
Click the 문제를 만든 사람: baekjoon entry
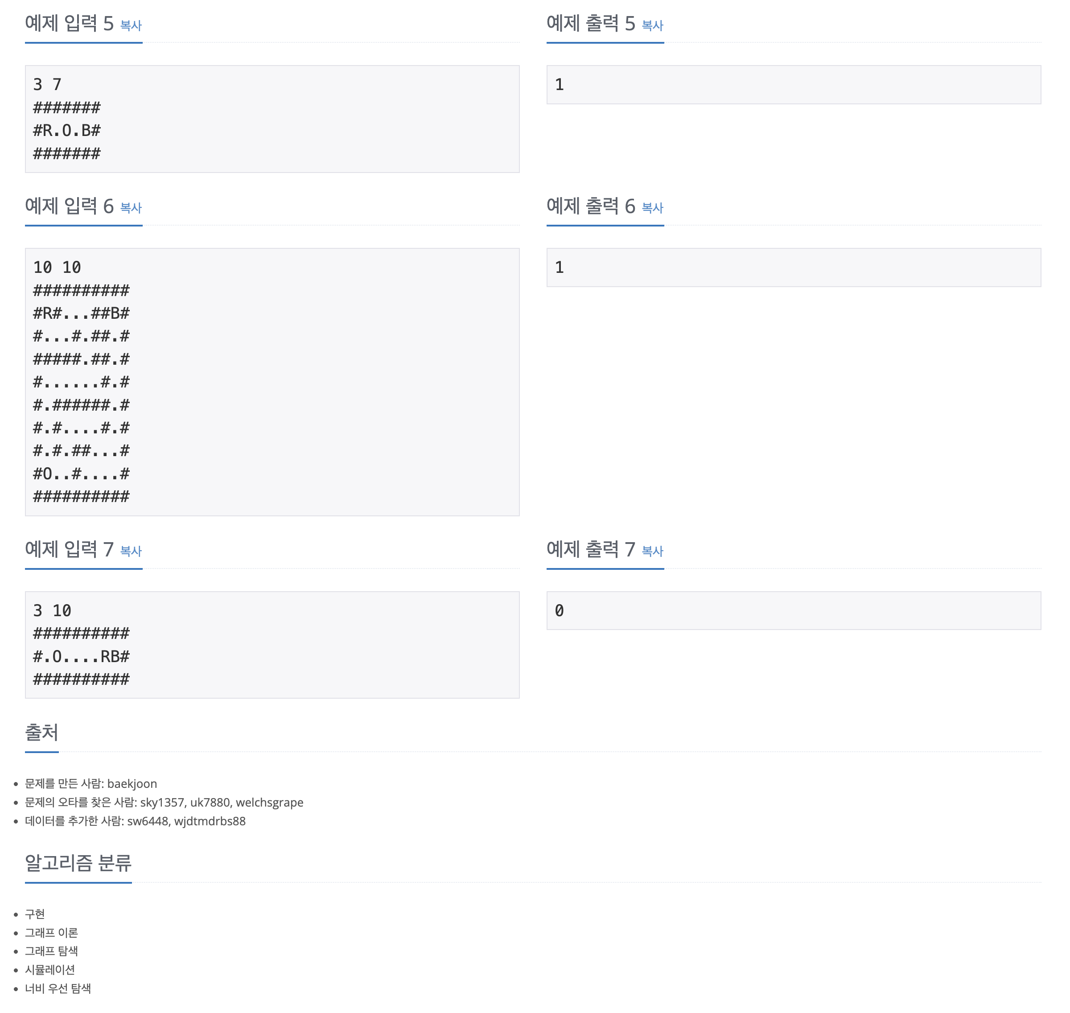(91, 783)
